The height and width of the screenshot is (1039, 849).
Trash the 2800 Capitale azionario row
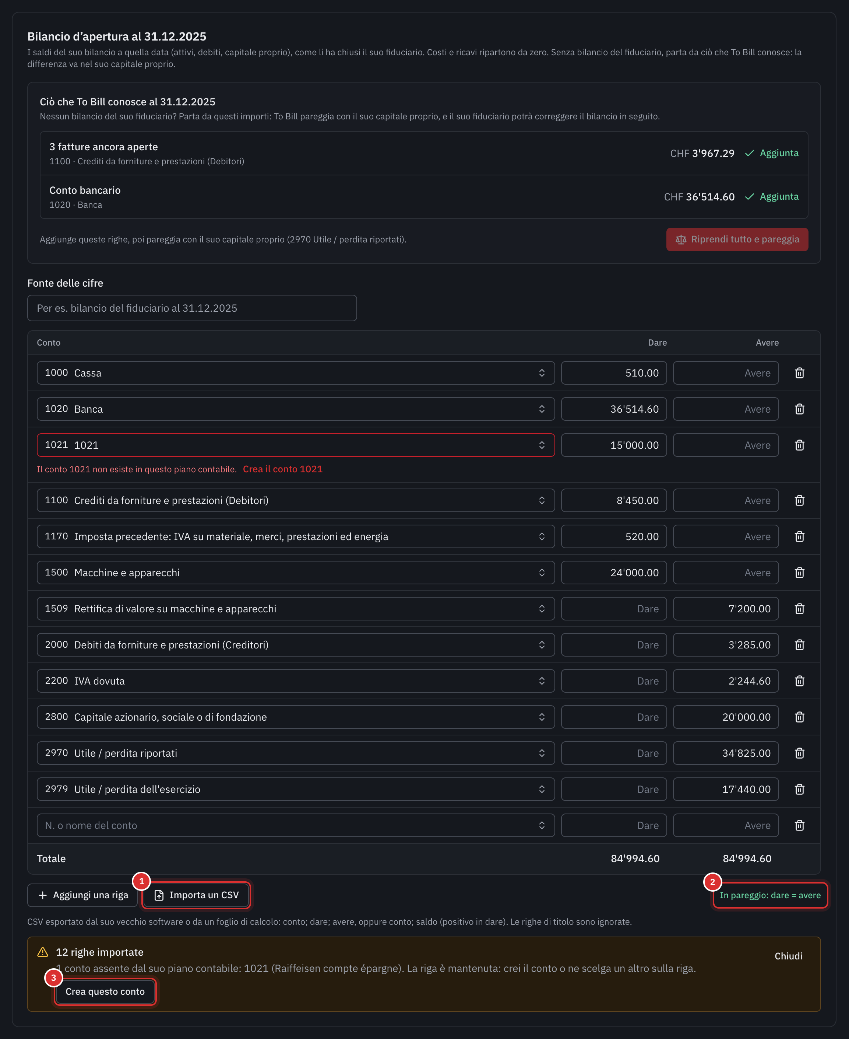pyautogui.click(x=799, y=717)
